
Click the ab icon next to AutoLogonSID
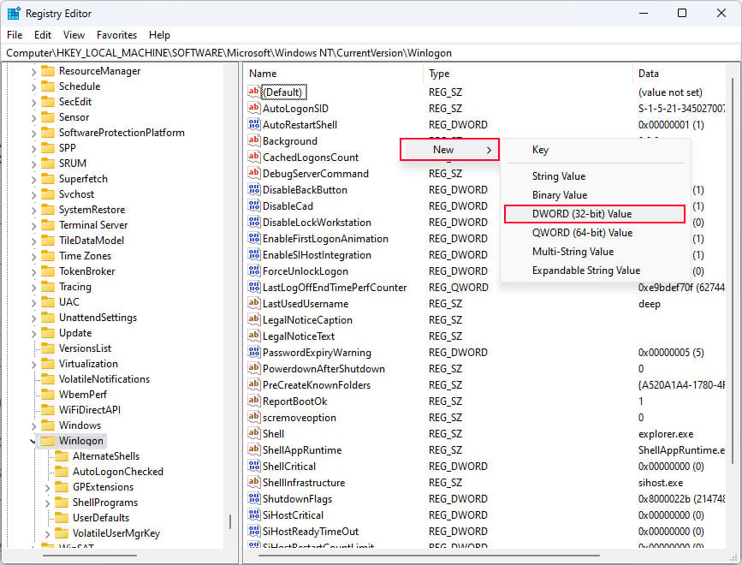(x=252, y=109)
